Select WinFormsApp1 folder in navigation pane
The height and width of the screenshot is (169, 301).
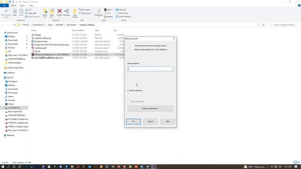(x=15, y=63)
